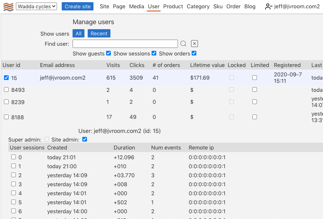The image size is (323, 219).
Task: Click the search magnifier icon
Action: 183,44
